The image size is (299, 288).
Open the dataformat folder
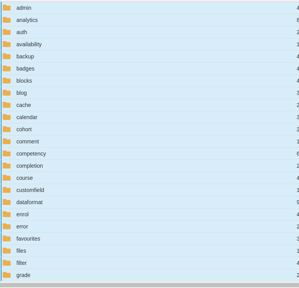coord(29,202)
